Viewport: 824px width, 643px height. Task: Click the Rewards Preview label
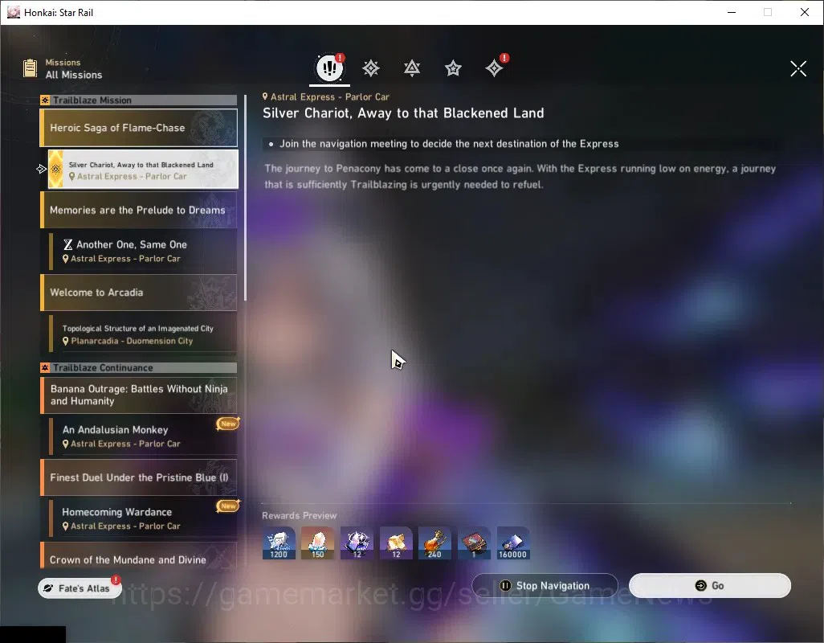(299, 516)
